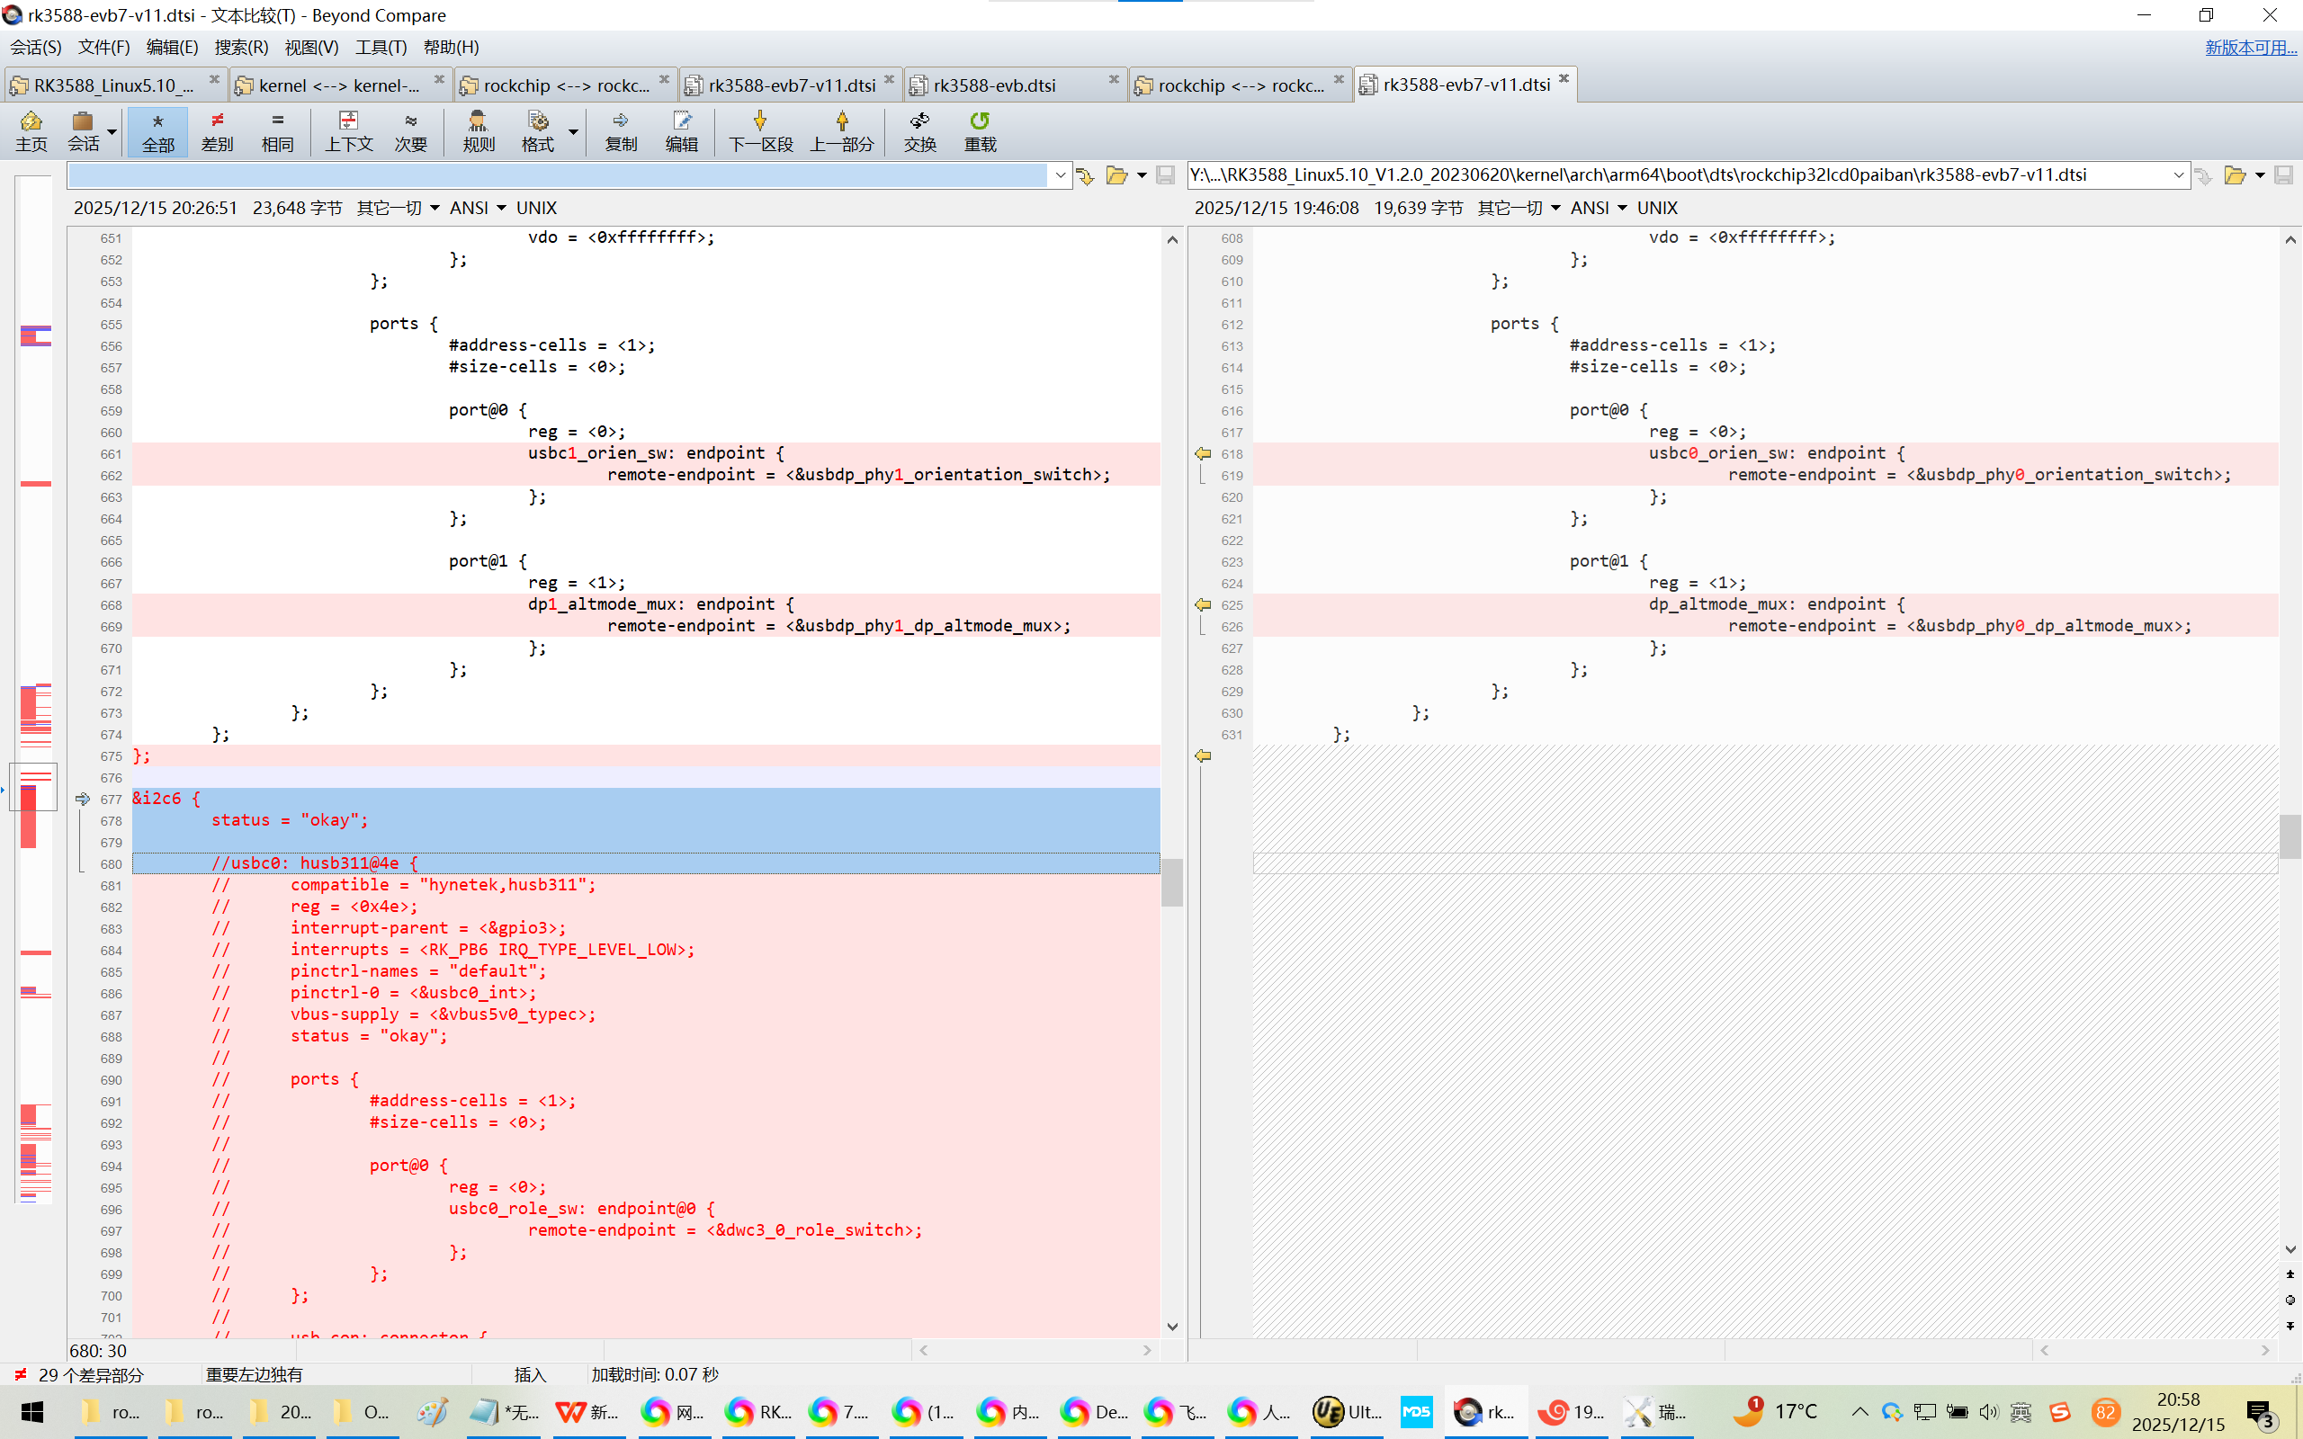Click the Swap sides (交换) icon
2303x1439 pixels.
click(x=919, y=130)
